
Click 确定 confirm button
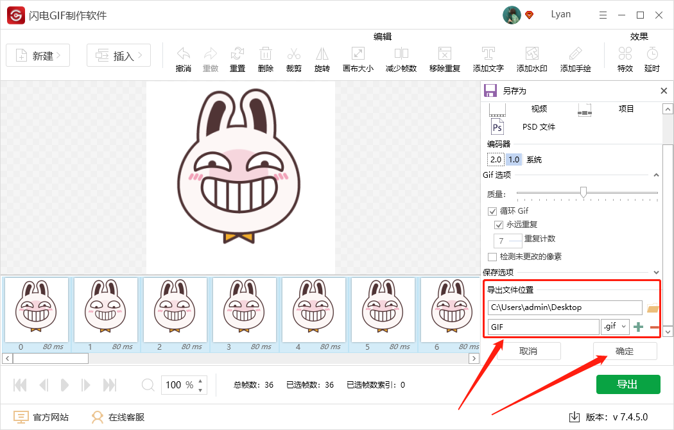click(x=625, y=351)
